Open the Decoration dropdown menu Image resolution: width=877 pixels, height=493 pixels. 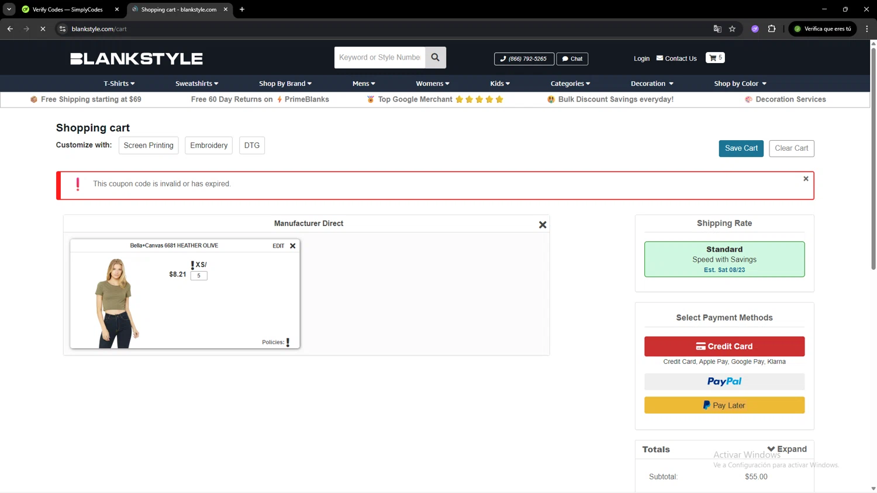pos(652,84)
